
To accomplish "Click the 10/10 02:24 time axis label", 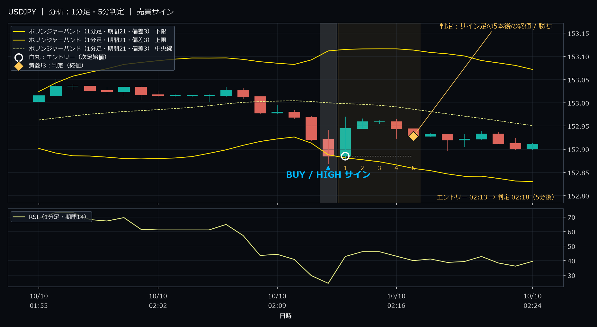I will click(533, 301).
